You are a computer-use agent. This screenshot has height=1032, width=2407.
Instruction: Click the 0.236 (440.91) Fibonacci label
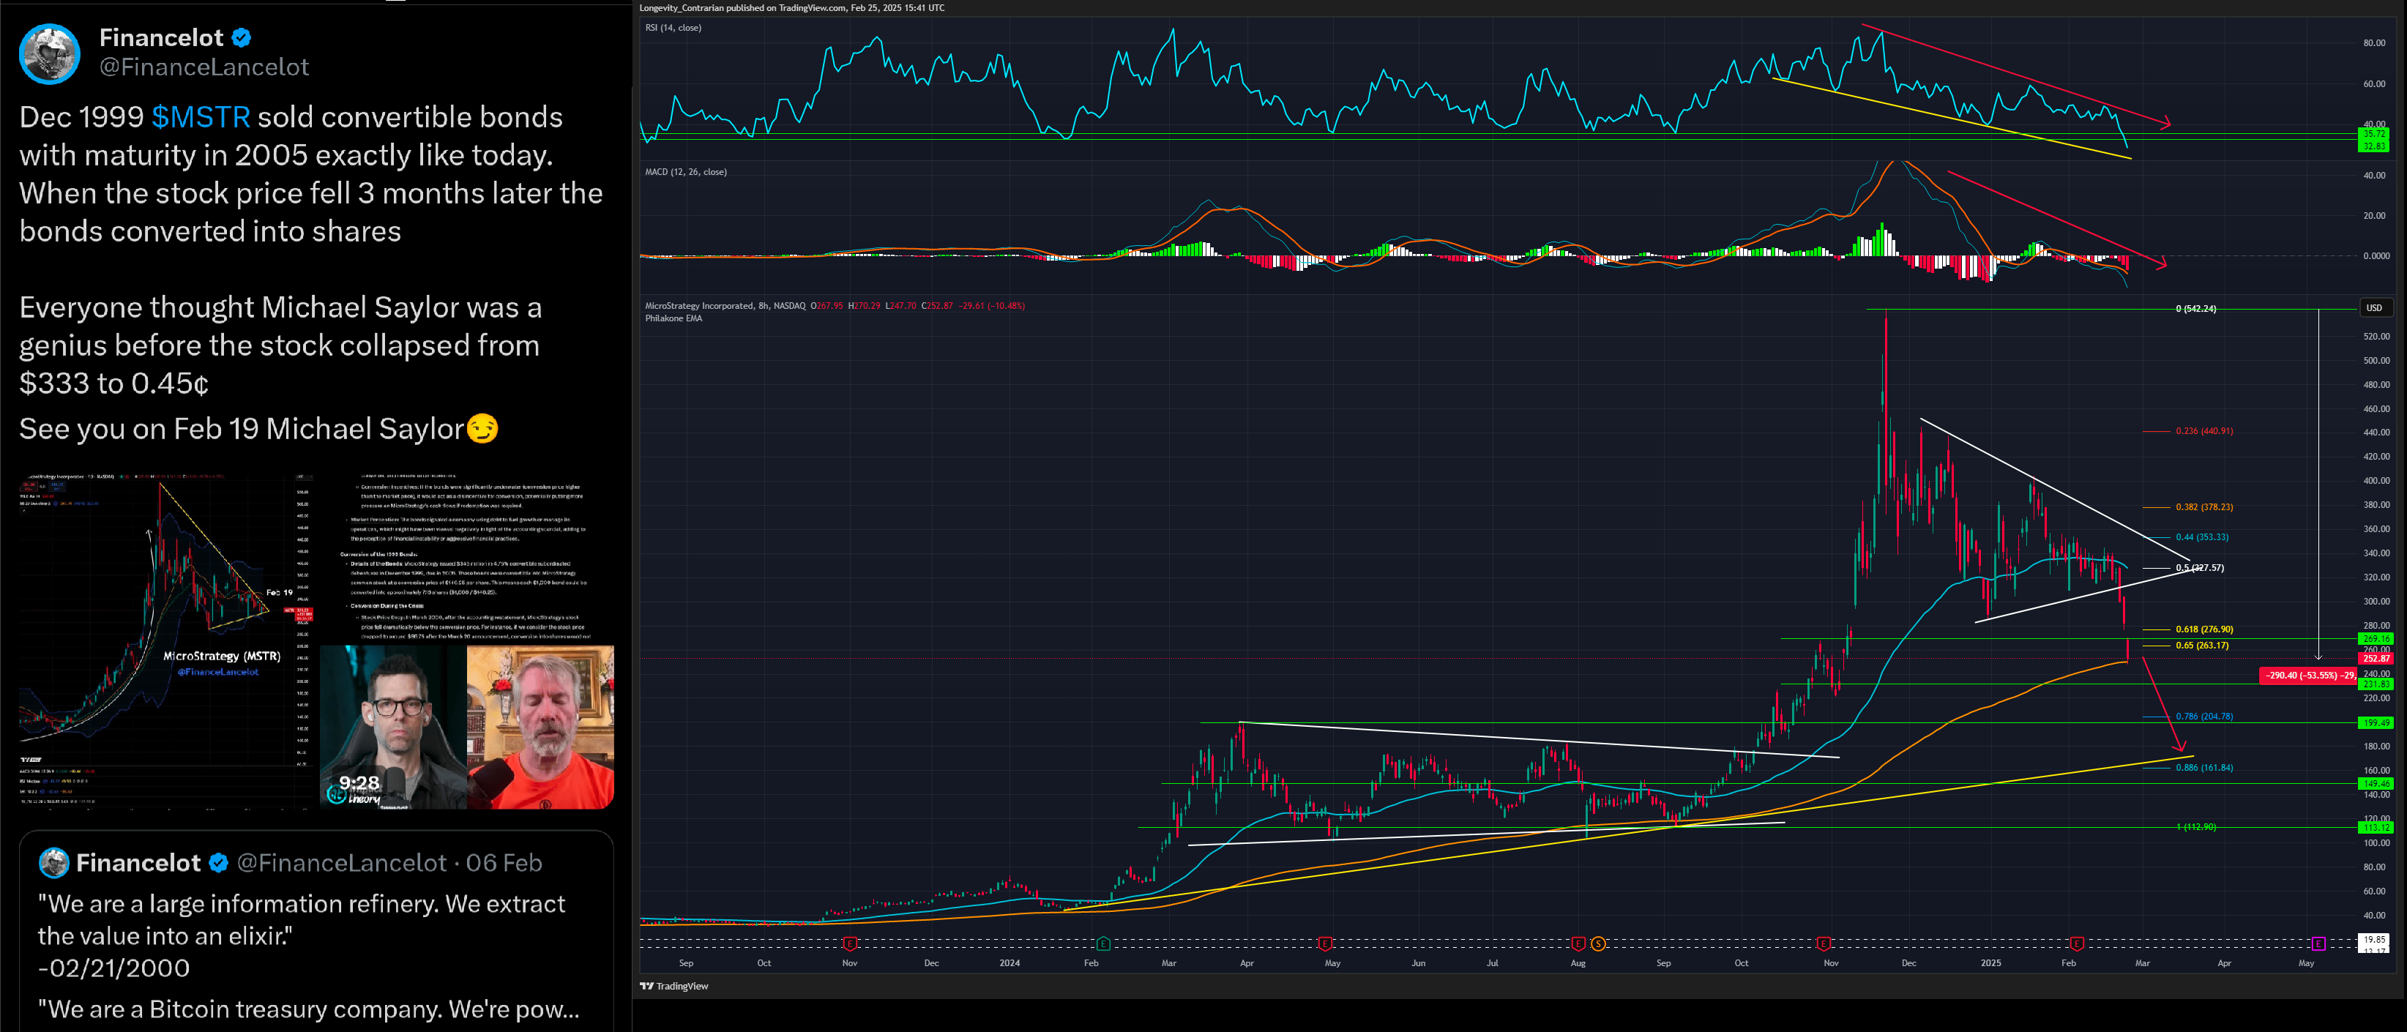click(2204, 432)
